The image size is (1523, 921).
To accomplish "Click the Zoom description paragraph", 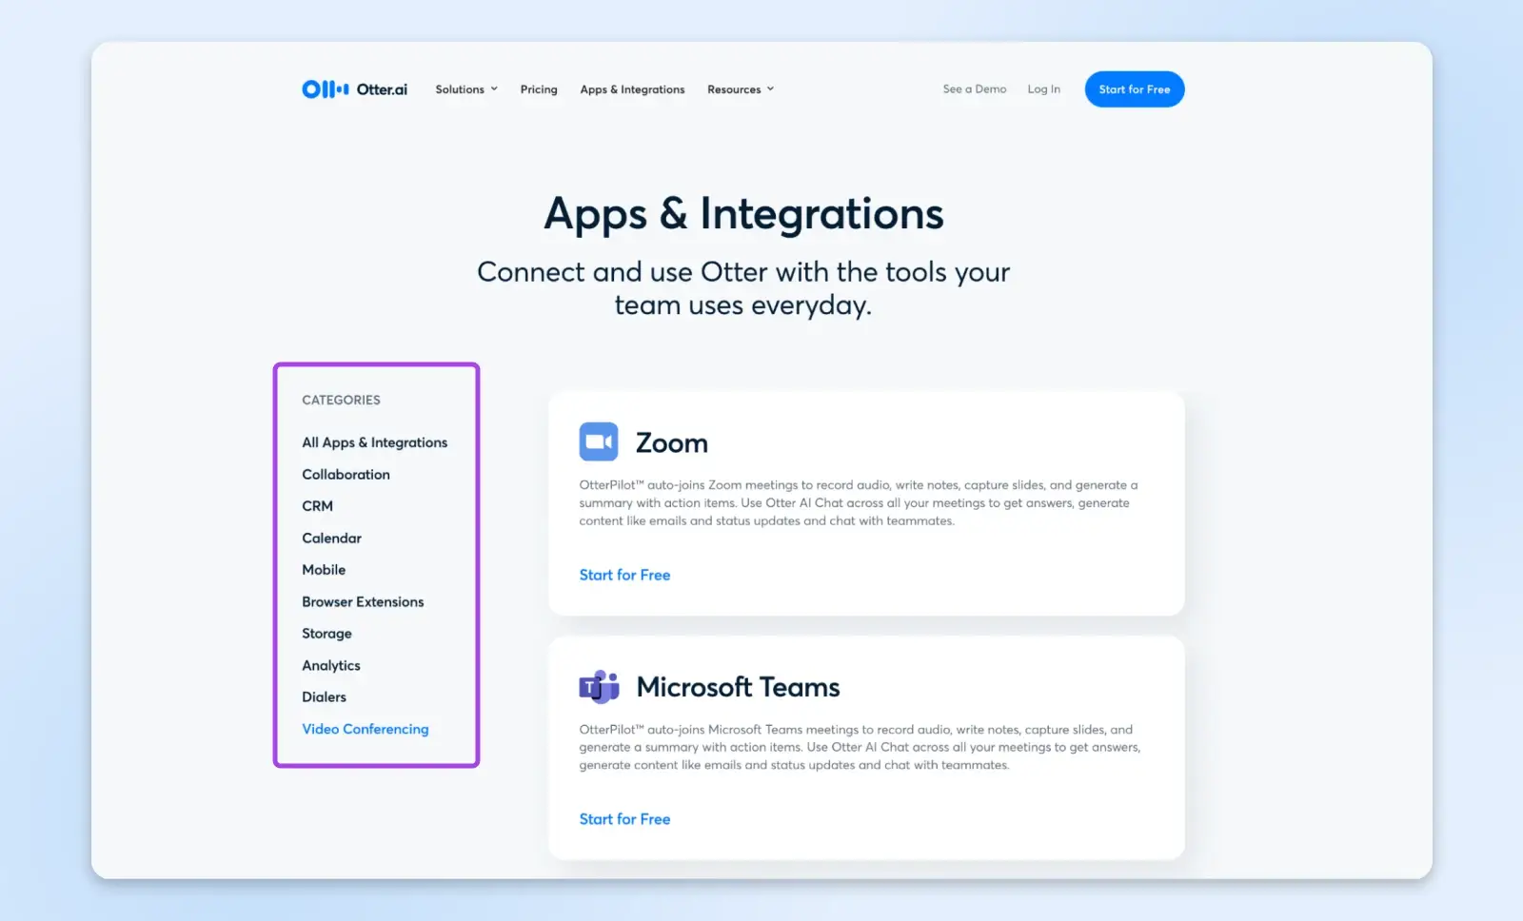I will 859,502.
